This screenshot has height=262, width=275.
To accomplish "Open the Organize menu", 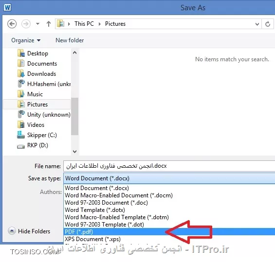I will pyautogui.click(x=26, y=40).
